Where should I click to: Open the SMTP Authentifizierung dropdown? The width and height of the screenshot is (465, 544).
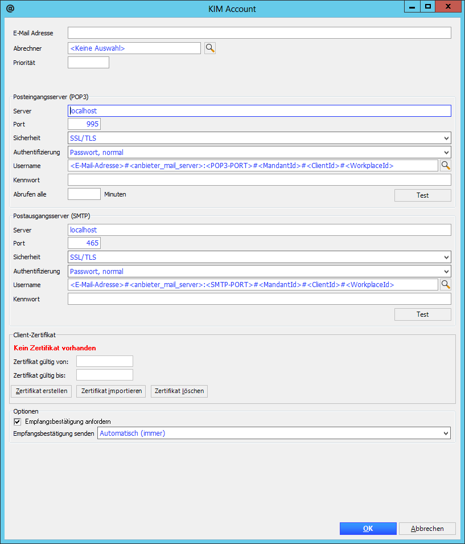[x=260, y=271]
